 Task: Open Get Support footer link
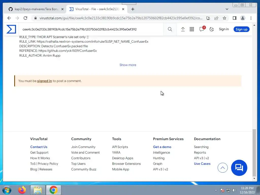click(39, 153)
